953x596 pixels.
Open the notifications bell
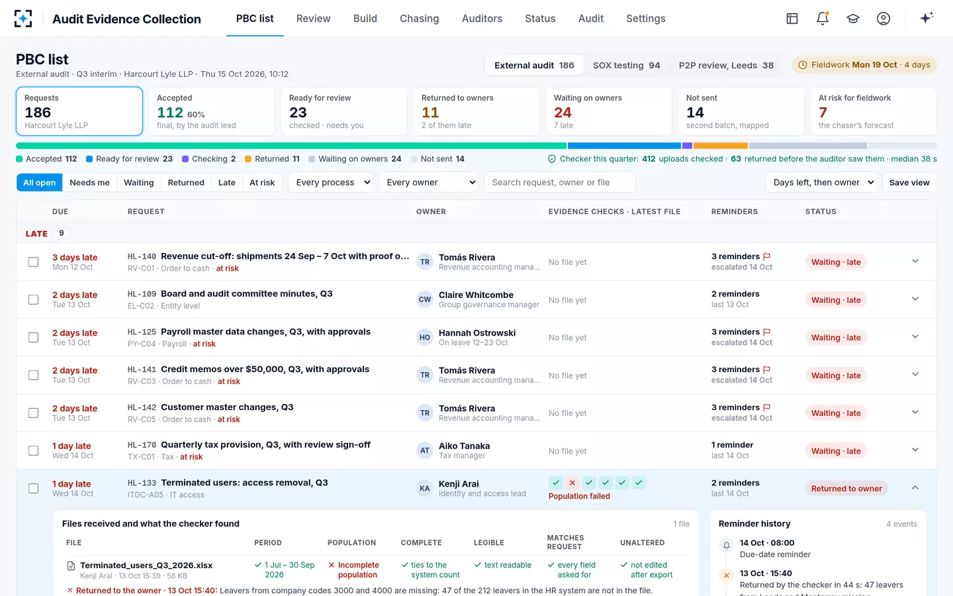coord(823,19)
